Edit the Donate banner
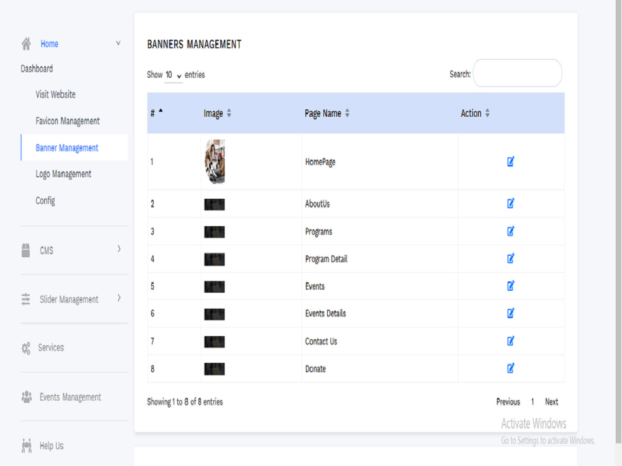 pos(511,368)
